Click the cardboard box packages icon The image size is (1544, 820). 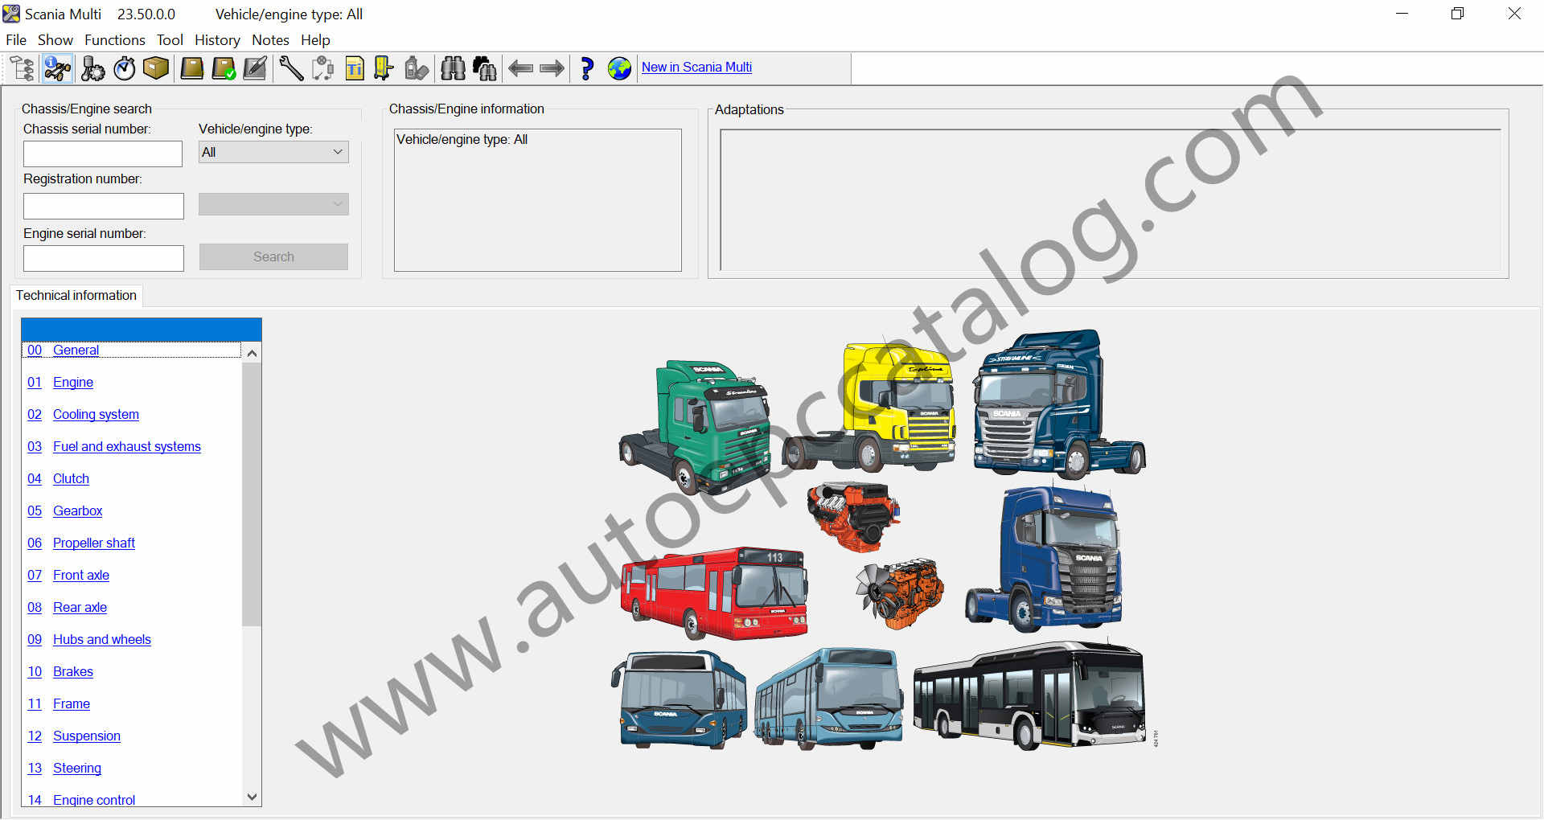click(156, 68)
